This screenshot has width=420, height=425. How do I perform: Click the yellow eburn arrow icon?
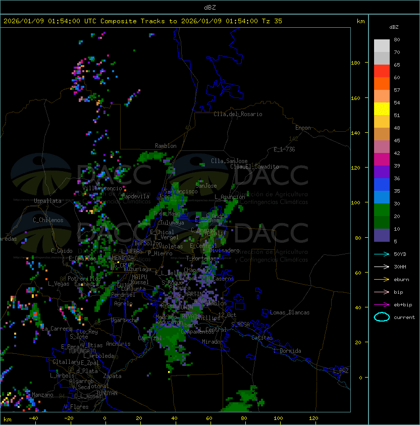pyautogui.click(x=382, y=279)
